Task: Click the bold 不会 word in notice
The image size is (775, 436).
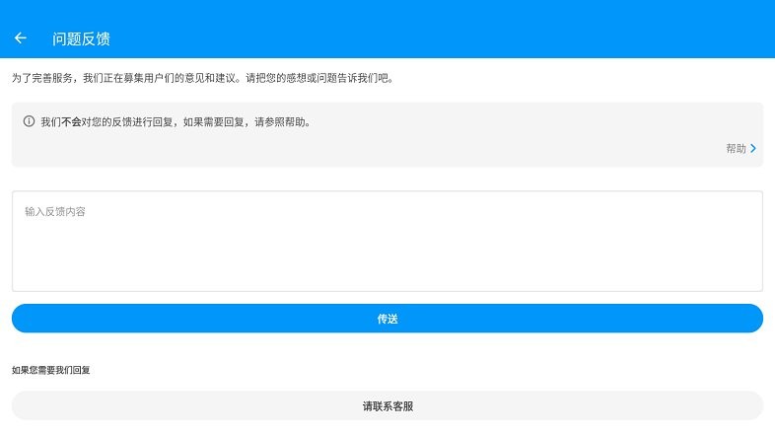Action: 71,122
